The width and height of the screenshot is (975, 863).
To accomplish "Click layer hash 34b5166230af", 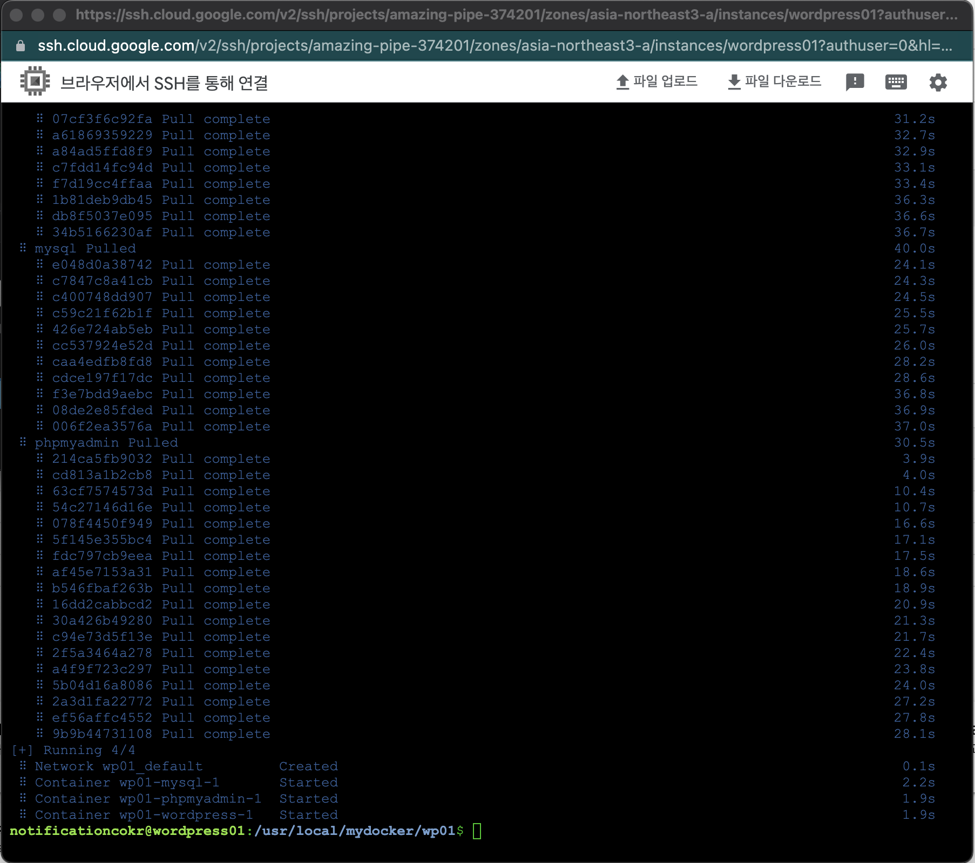I will (x=102, y=232).
